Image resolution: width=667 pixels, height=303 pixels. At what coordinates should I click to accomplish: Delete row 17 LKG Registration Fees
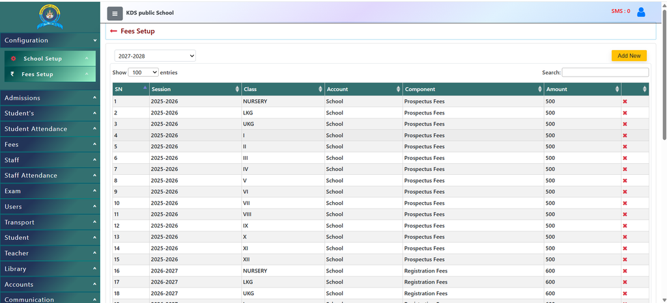(x=625, y=282)
